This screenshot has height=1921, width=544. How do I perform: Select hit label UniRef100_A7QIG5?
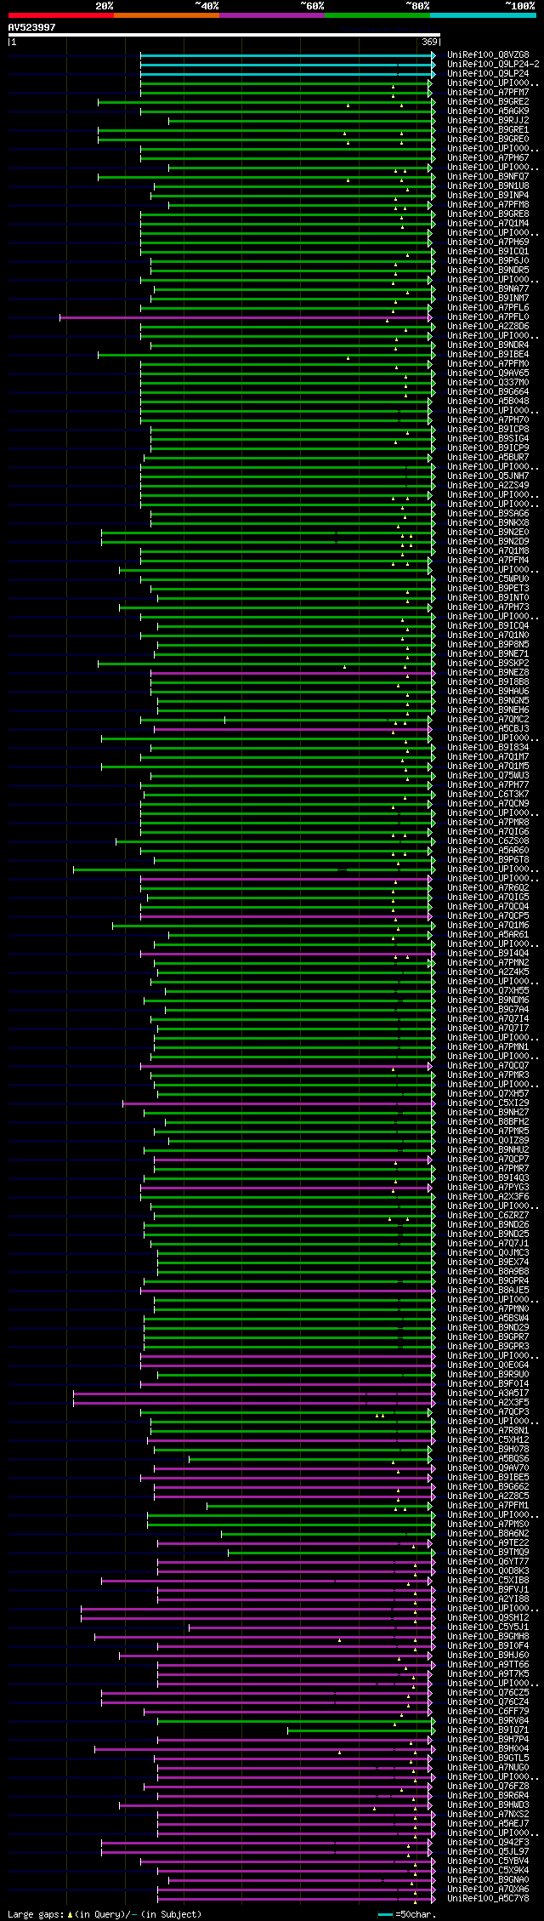point(488,898)
